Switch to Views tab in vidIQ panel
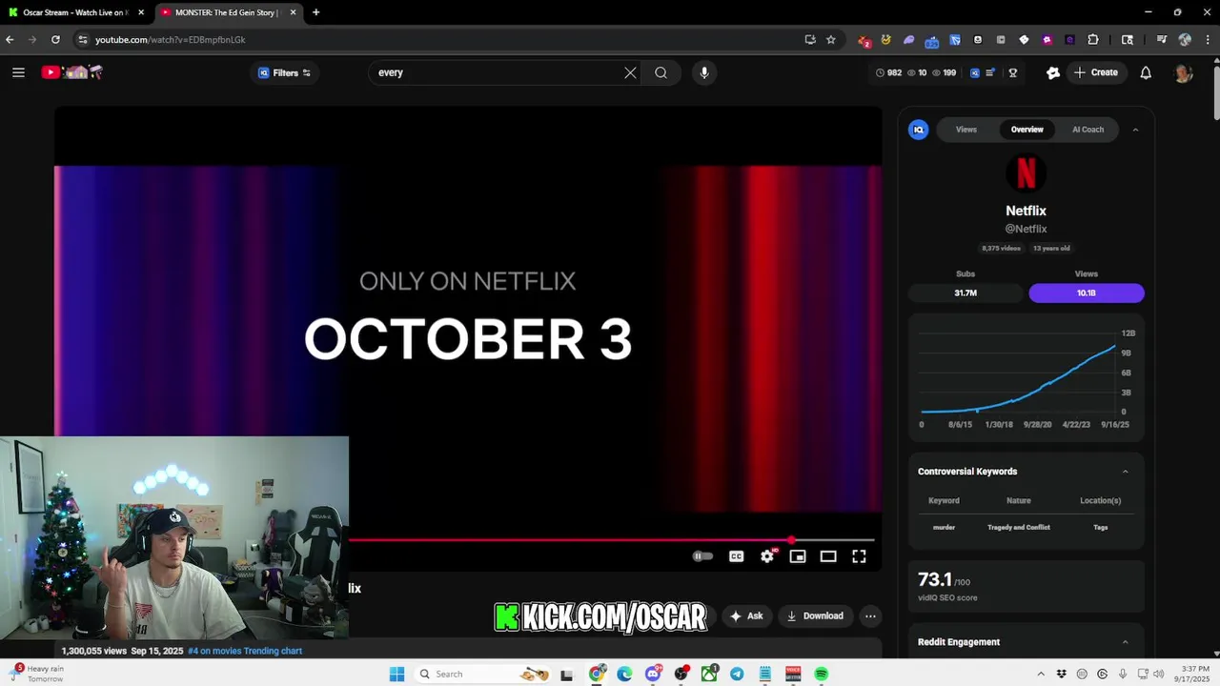 [x=966, y=130]
